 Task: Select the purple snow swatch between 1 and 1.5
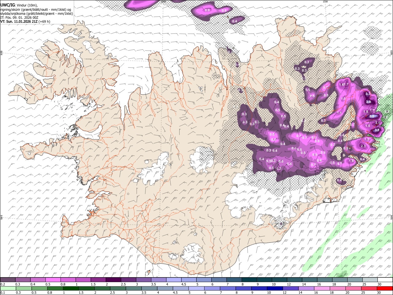(84, 280)
